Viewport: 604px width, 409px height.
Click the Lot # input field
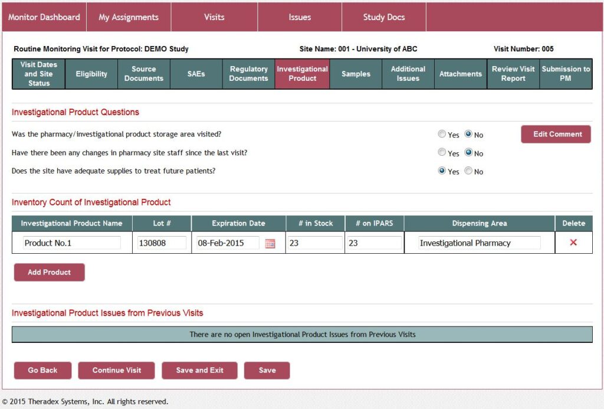(161, 243)
